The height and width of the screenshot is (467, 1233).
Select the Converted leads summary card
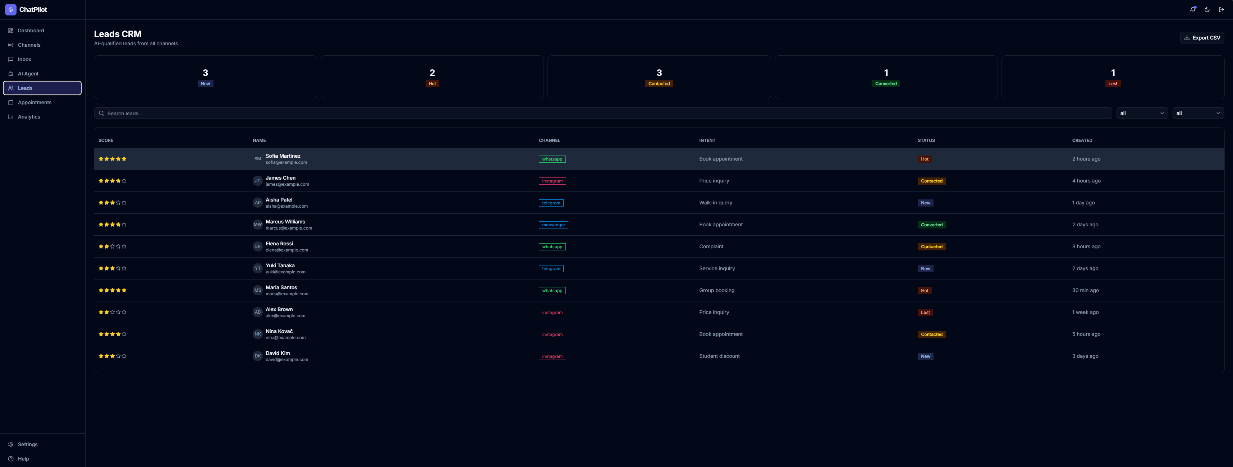886,78
